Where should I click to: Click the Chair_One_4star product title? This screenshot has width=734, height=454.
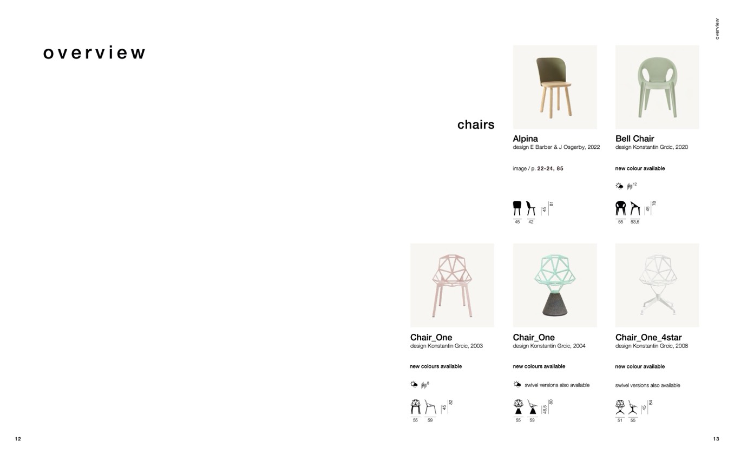[x=647, y=338]
